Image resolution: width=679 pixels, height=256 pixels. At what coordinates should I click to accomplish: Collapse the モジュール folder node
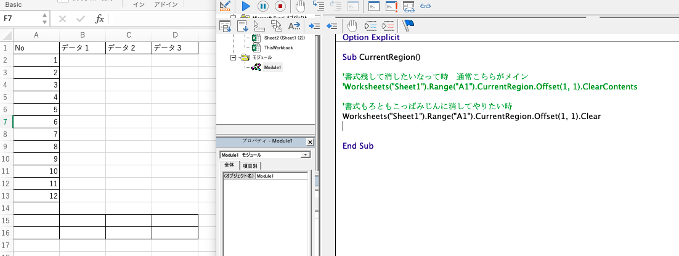point(234,57)
